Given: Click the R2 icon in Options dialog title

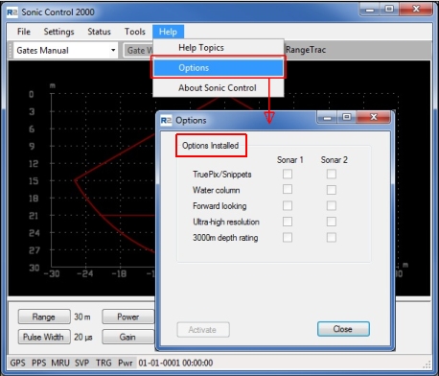Looking at the screenshot, I should [x=166, y=120].
